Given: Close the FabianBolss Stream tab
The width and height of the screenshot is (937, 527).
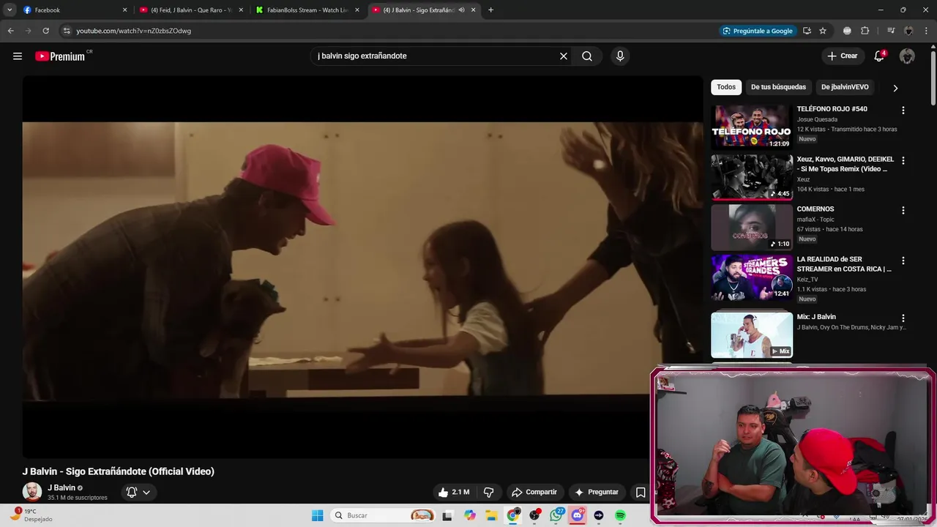Looking at the screenshot, I should 357,10.
